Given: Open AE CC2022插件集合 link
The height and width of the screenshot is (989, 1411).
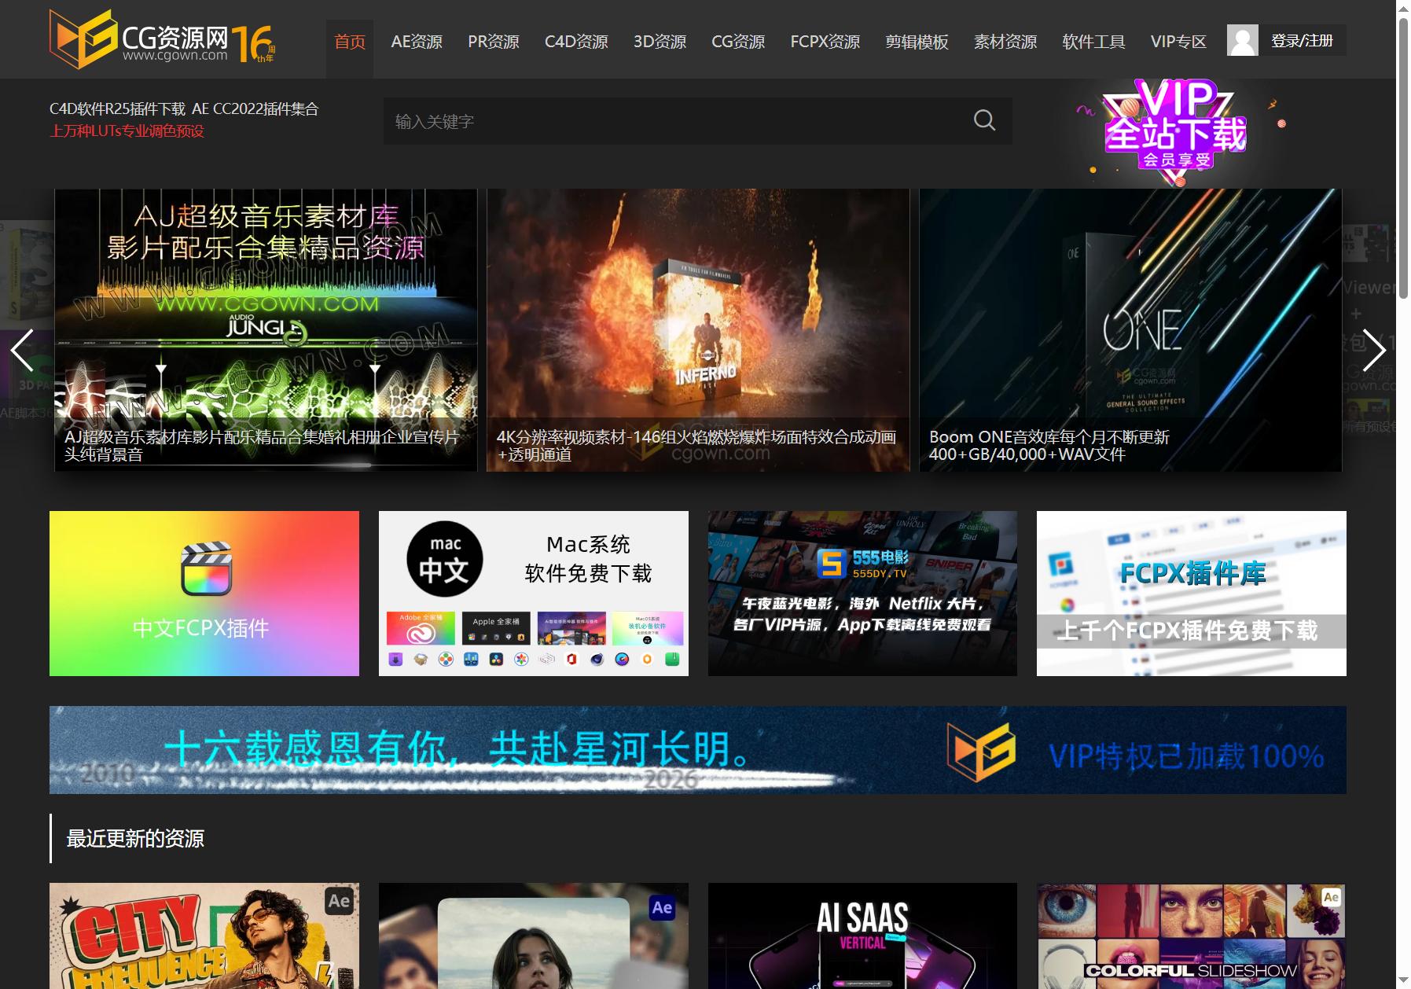Looking at the screenshot, I should click(x=255, y=108).
